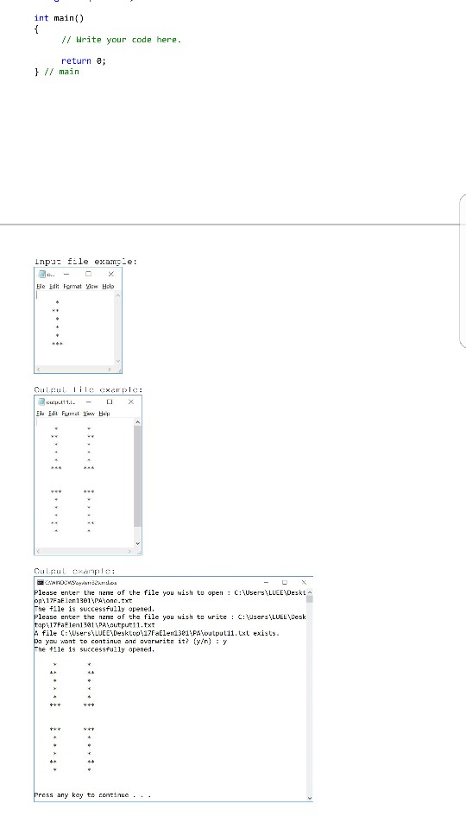Maximize the output11 Notepad window
This screenshot has width=466, height=829.
coord(110,402)
